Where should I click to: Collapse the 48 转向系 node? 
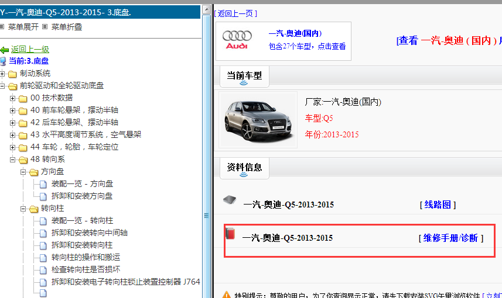tap(12, 160)
